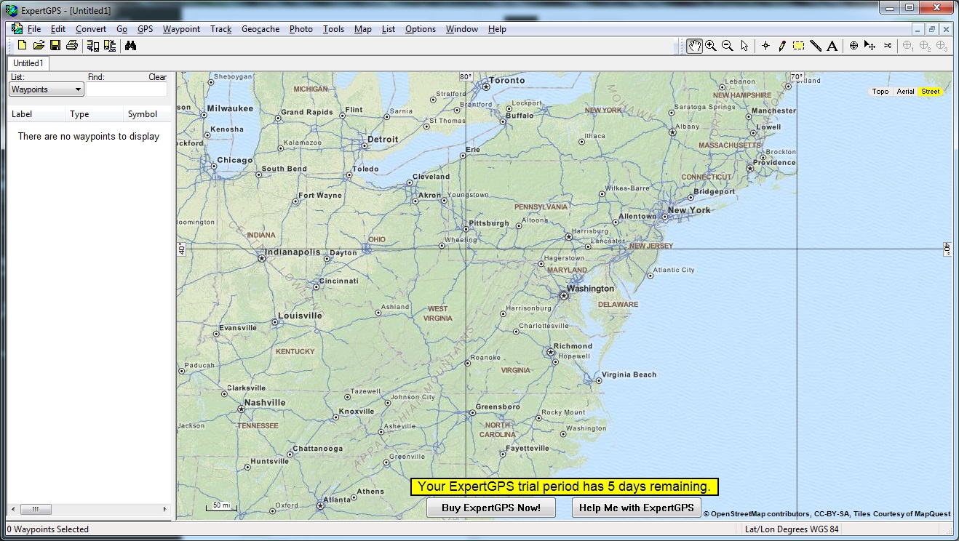Open the Edit menu
This screenshot has height=541, width=959.
pos(58,29)
